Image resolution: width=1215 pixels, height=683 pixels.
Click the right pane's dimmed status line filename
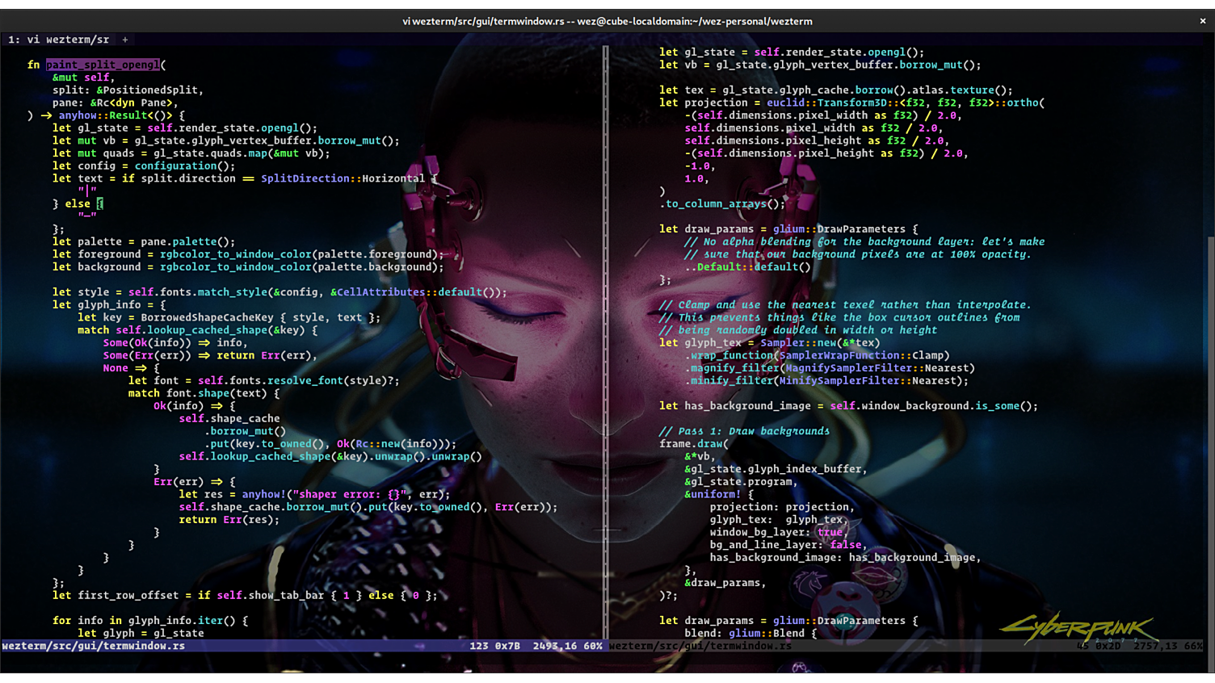[700, 646]
